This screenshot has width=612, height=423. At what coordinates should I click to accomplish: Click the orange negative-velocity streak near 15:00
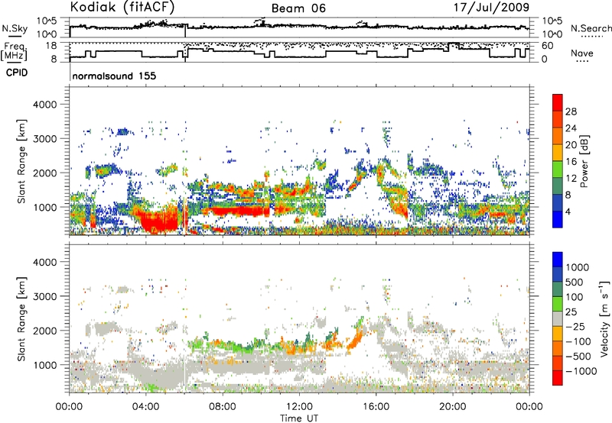[x=355, y=338]
